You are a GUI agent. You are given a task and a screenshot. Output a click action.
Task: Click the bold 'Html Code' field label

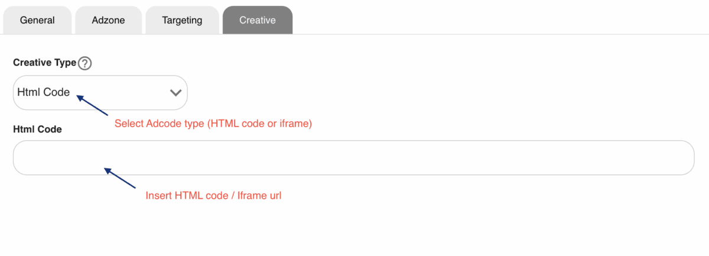[37, 129]
